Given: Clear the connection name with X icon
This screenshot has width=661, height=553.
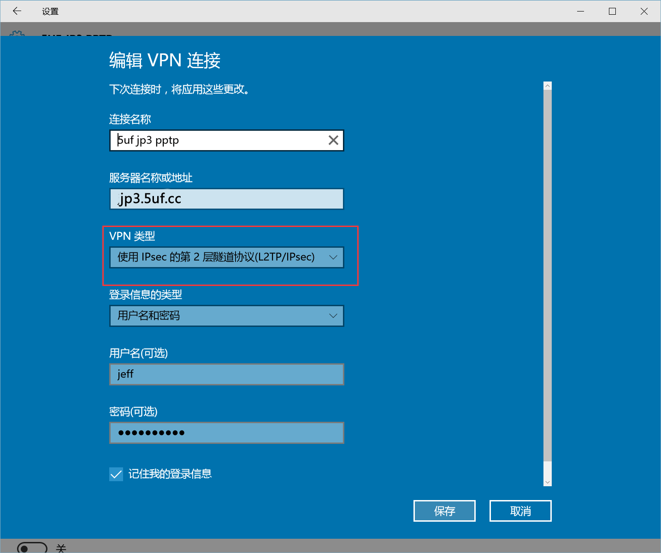Looking at the screenshot, I should pos(333,140).
